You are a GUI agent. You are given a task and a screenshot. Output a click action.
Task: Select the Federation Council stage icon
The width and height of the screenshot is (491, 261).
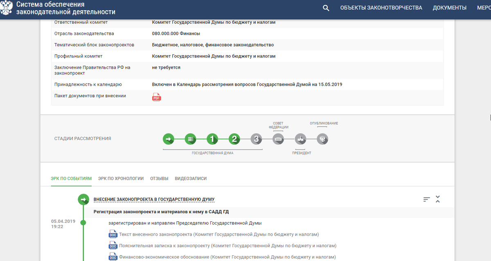coord(279,139)
